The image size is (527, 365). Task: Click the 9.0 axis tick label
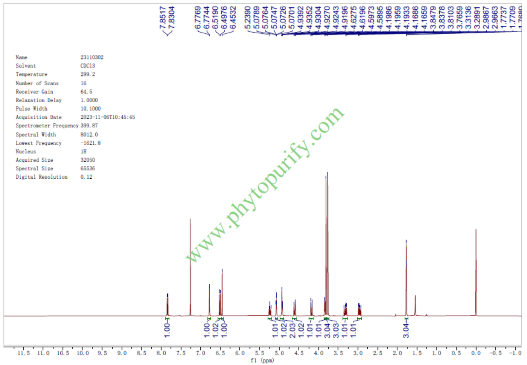[122, 353]
